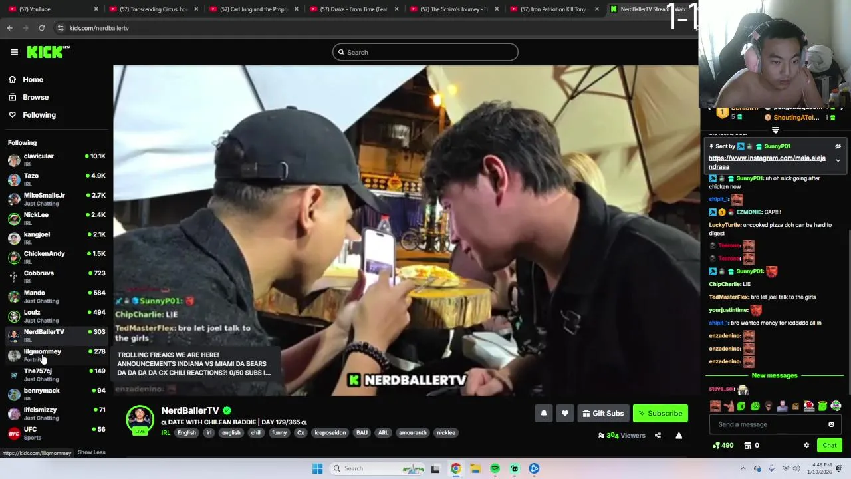Open Windows Start menu
The image size is (851, 479).
pos(317,468)
